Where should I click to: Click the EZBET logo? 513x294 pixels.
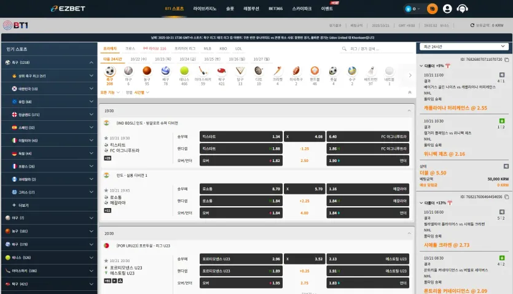tap(68, 9)
